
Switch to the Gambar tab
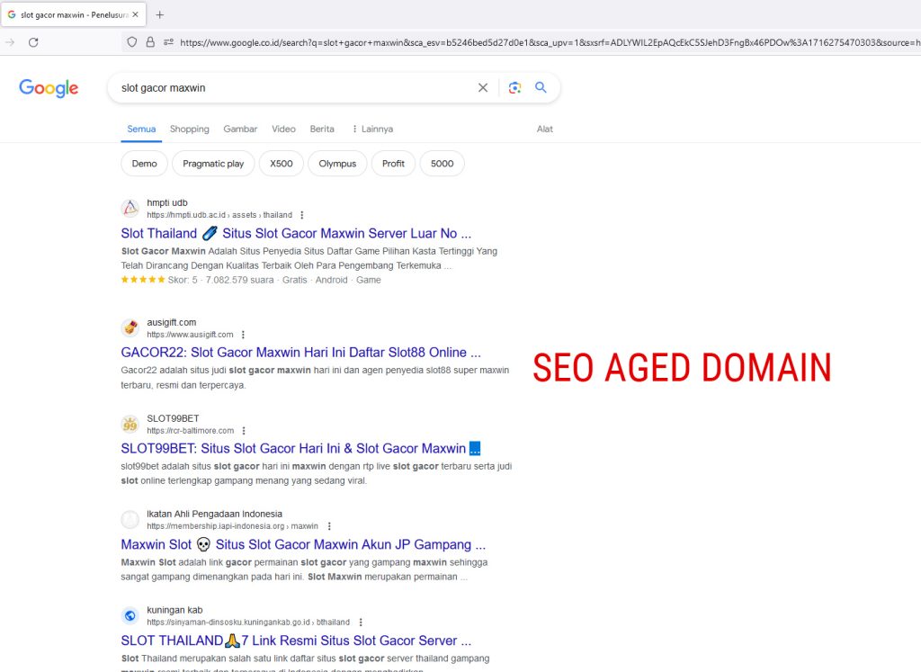(x=240, y=129)
